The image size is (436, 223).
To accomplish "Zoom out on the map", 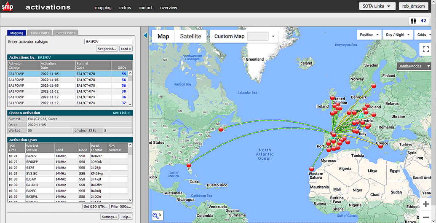I will point(425,217).
